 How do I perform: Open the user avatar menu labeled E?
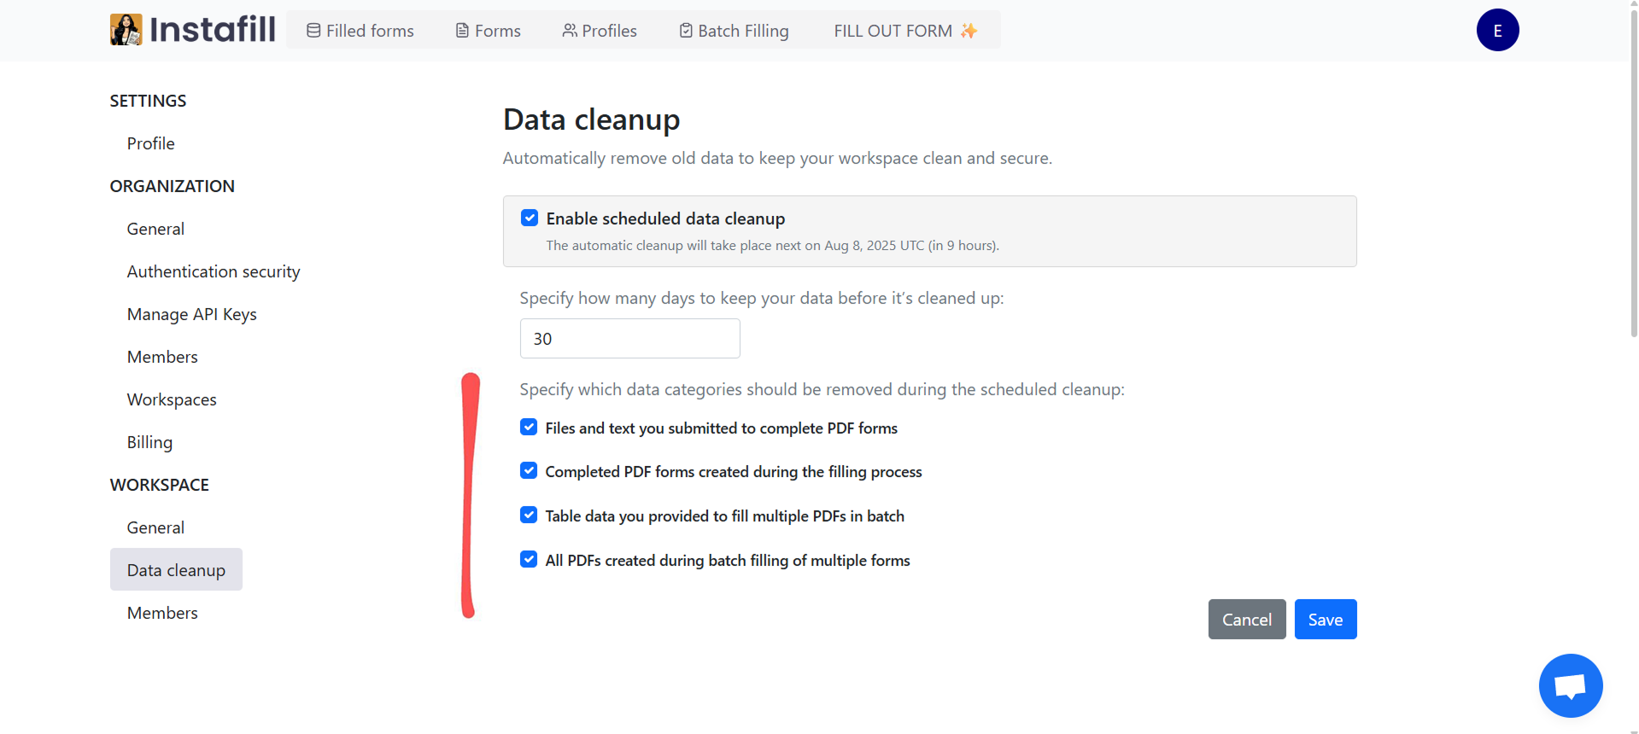coord(1497,30)
